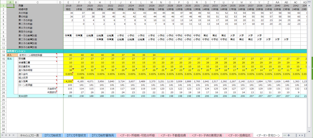Go to the previous sheet with the tab arrow
The height and width of the screenshot is (138, 313).
(6, 135)
